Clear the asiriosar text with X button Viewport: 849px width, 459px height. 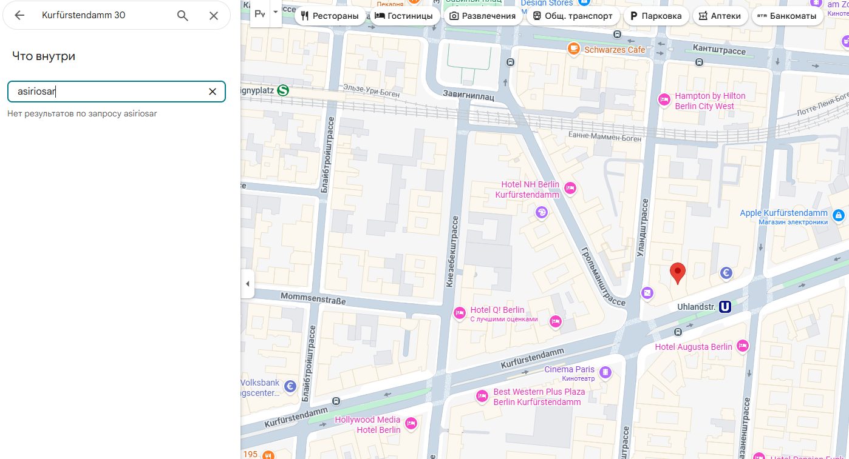pyautogui.click(x=213, y=92)
